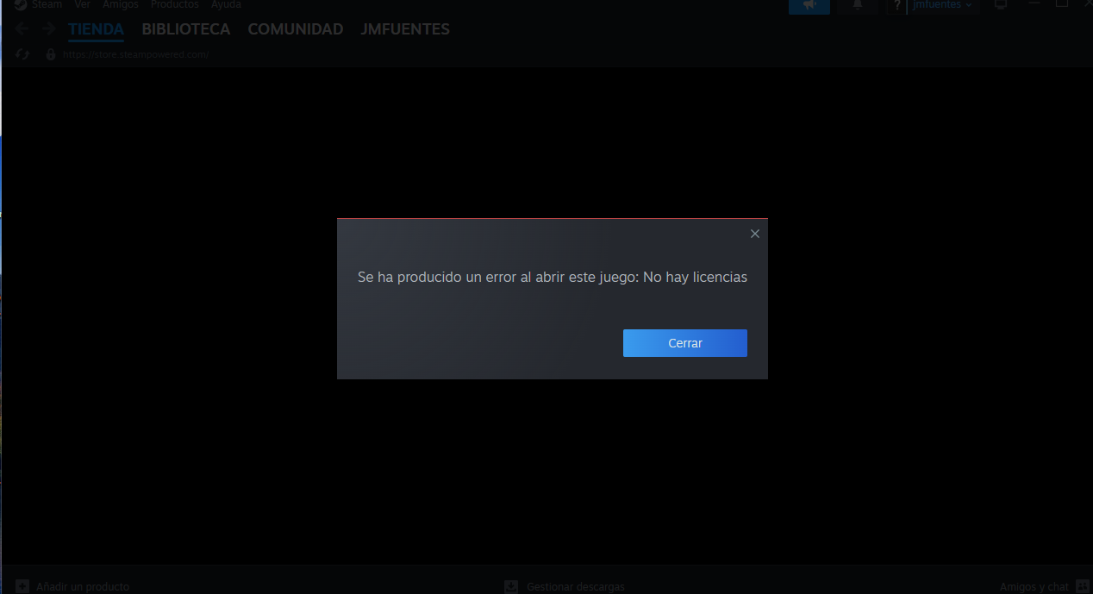Go to the COMUNIDAD tab

click(295, 29)
